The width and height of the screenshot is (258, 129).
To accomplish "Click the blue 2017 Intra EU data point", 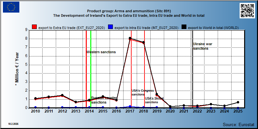I will tap(130, 106).
